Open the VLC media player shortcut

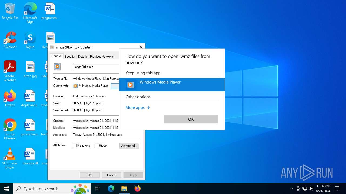[x=10, y=158]
